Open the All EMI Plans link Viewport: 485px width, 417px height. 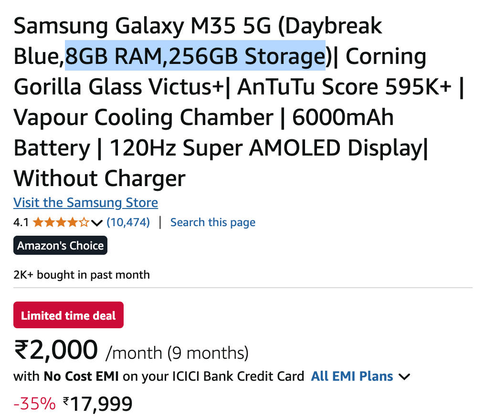point(352,376)
